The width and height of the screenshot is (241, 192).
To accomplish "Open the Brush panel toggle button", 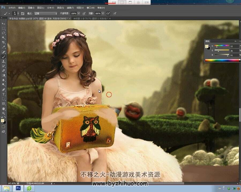I will (x=22, y=14).
